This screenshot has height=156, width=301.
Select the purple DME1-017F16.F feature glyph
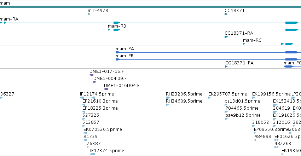(x=92, y=75)
